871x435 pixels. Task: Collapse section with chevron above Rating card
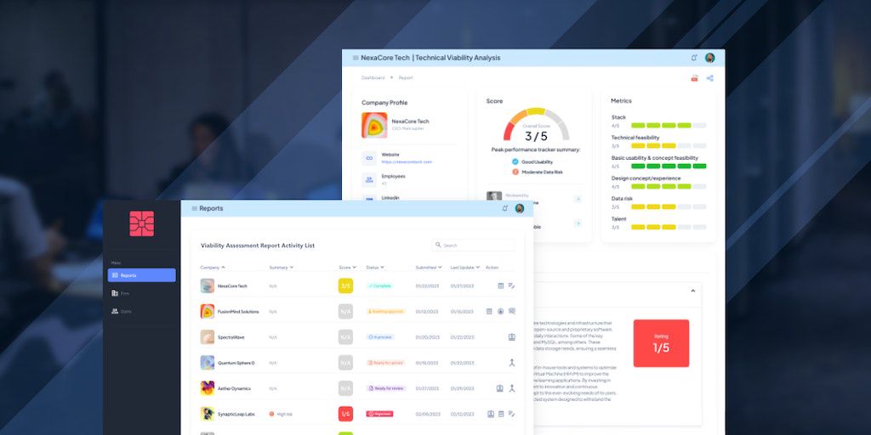click(692, 291)
